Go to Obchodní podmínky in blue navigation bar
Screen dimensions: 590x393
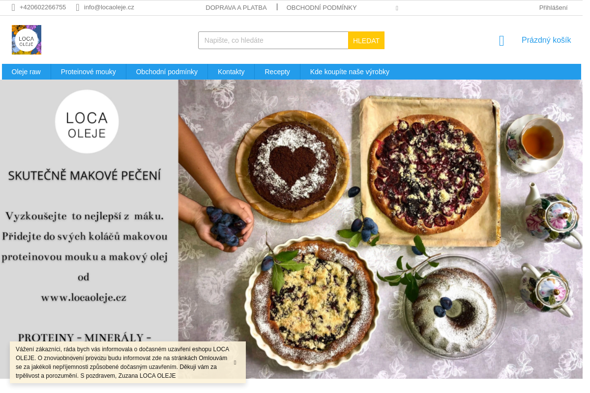tap(167, 72)
